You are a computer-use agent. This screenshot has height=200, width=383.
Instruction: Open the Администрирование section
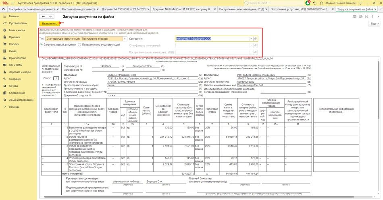[x=21, y=100]
